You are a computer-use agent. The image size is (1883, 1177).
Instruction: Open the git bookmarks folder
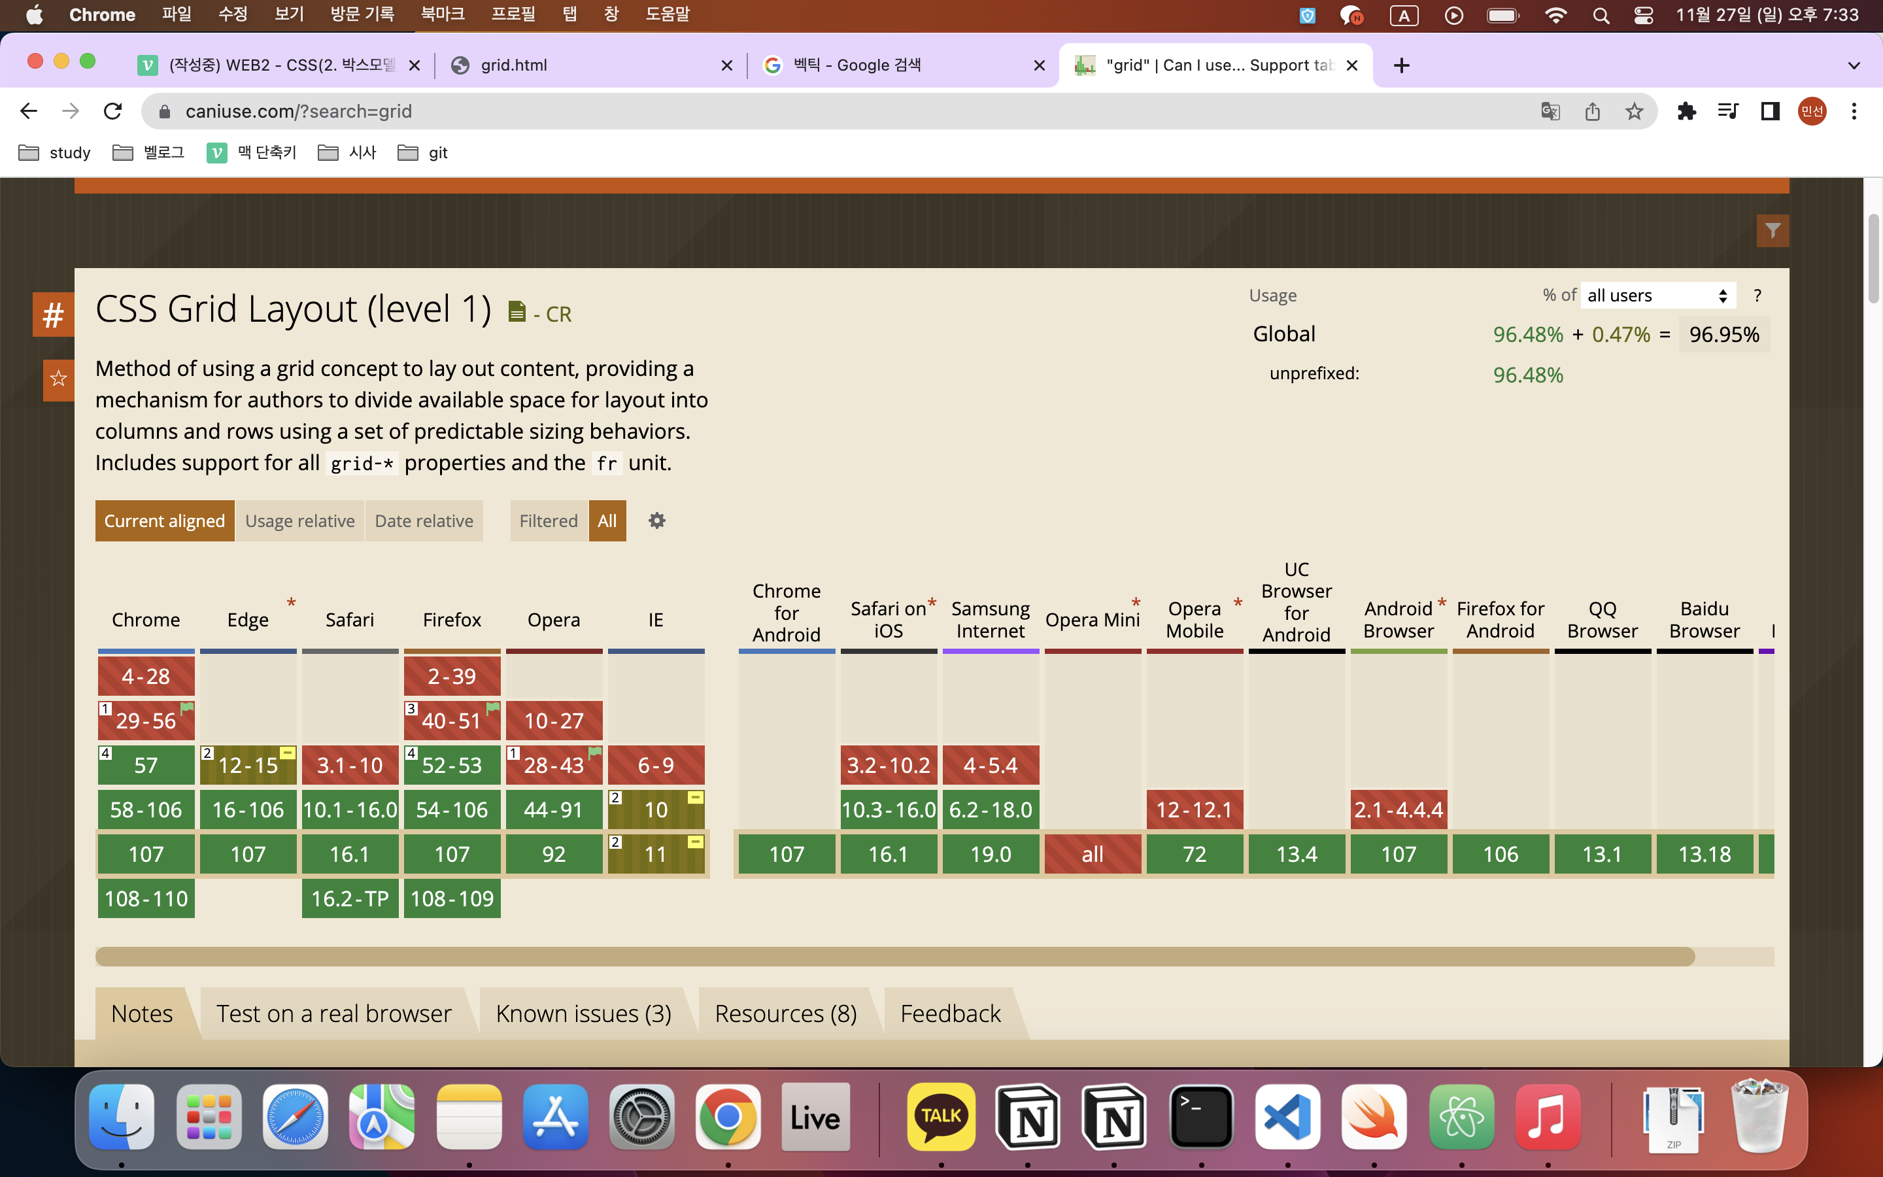point(422,152)
